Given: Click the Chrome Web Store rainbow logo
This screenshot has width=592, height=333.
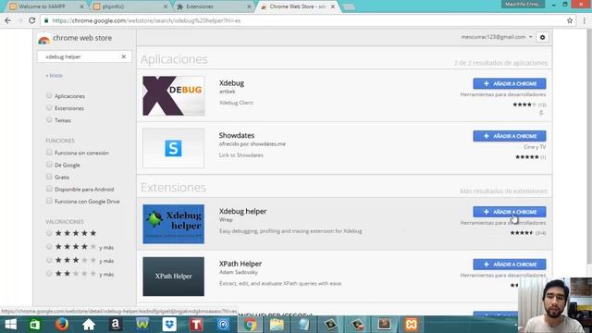Looking at the screenshot, I should point(43,39).
